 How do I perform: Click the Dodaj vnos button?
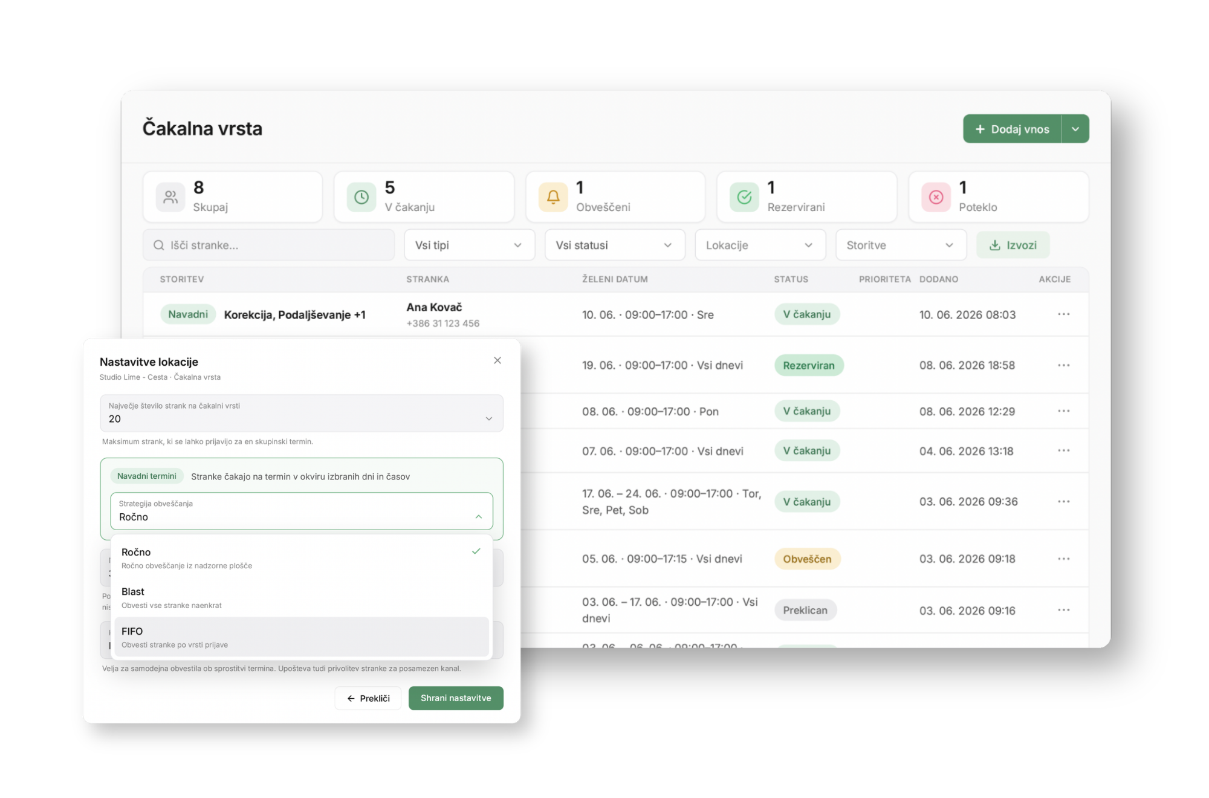pyautogui.click(x=1012, y=129)
